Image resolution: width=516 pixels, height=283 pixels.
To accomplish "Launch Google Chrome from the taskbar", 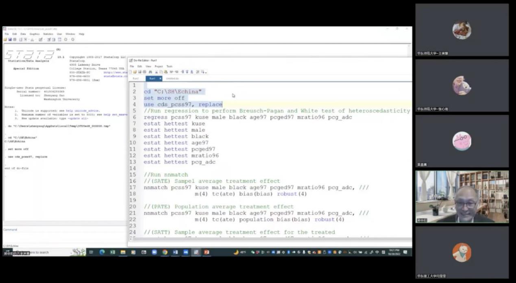I will point(165,252).
